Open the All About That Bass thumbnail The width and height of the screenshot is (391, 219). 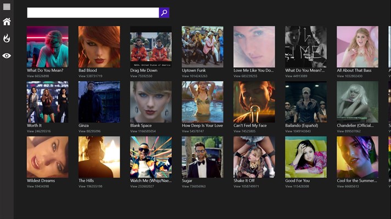coord(358,47)
